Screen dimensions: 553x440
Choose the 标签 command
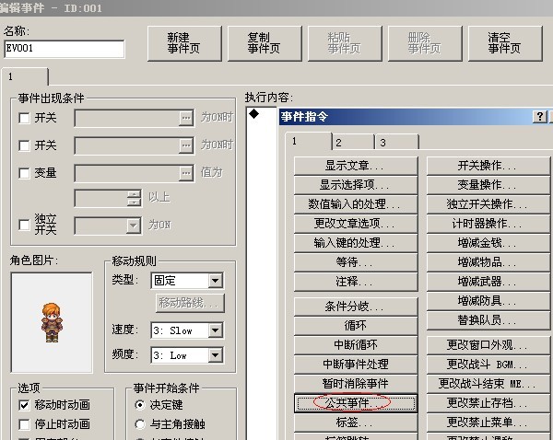pos(356,422)
